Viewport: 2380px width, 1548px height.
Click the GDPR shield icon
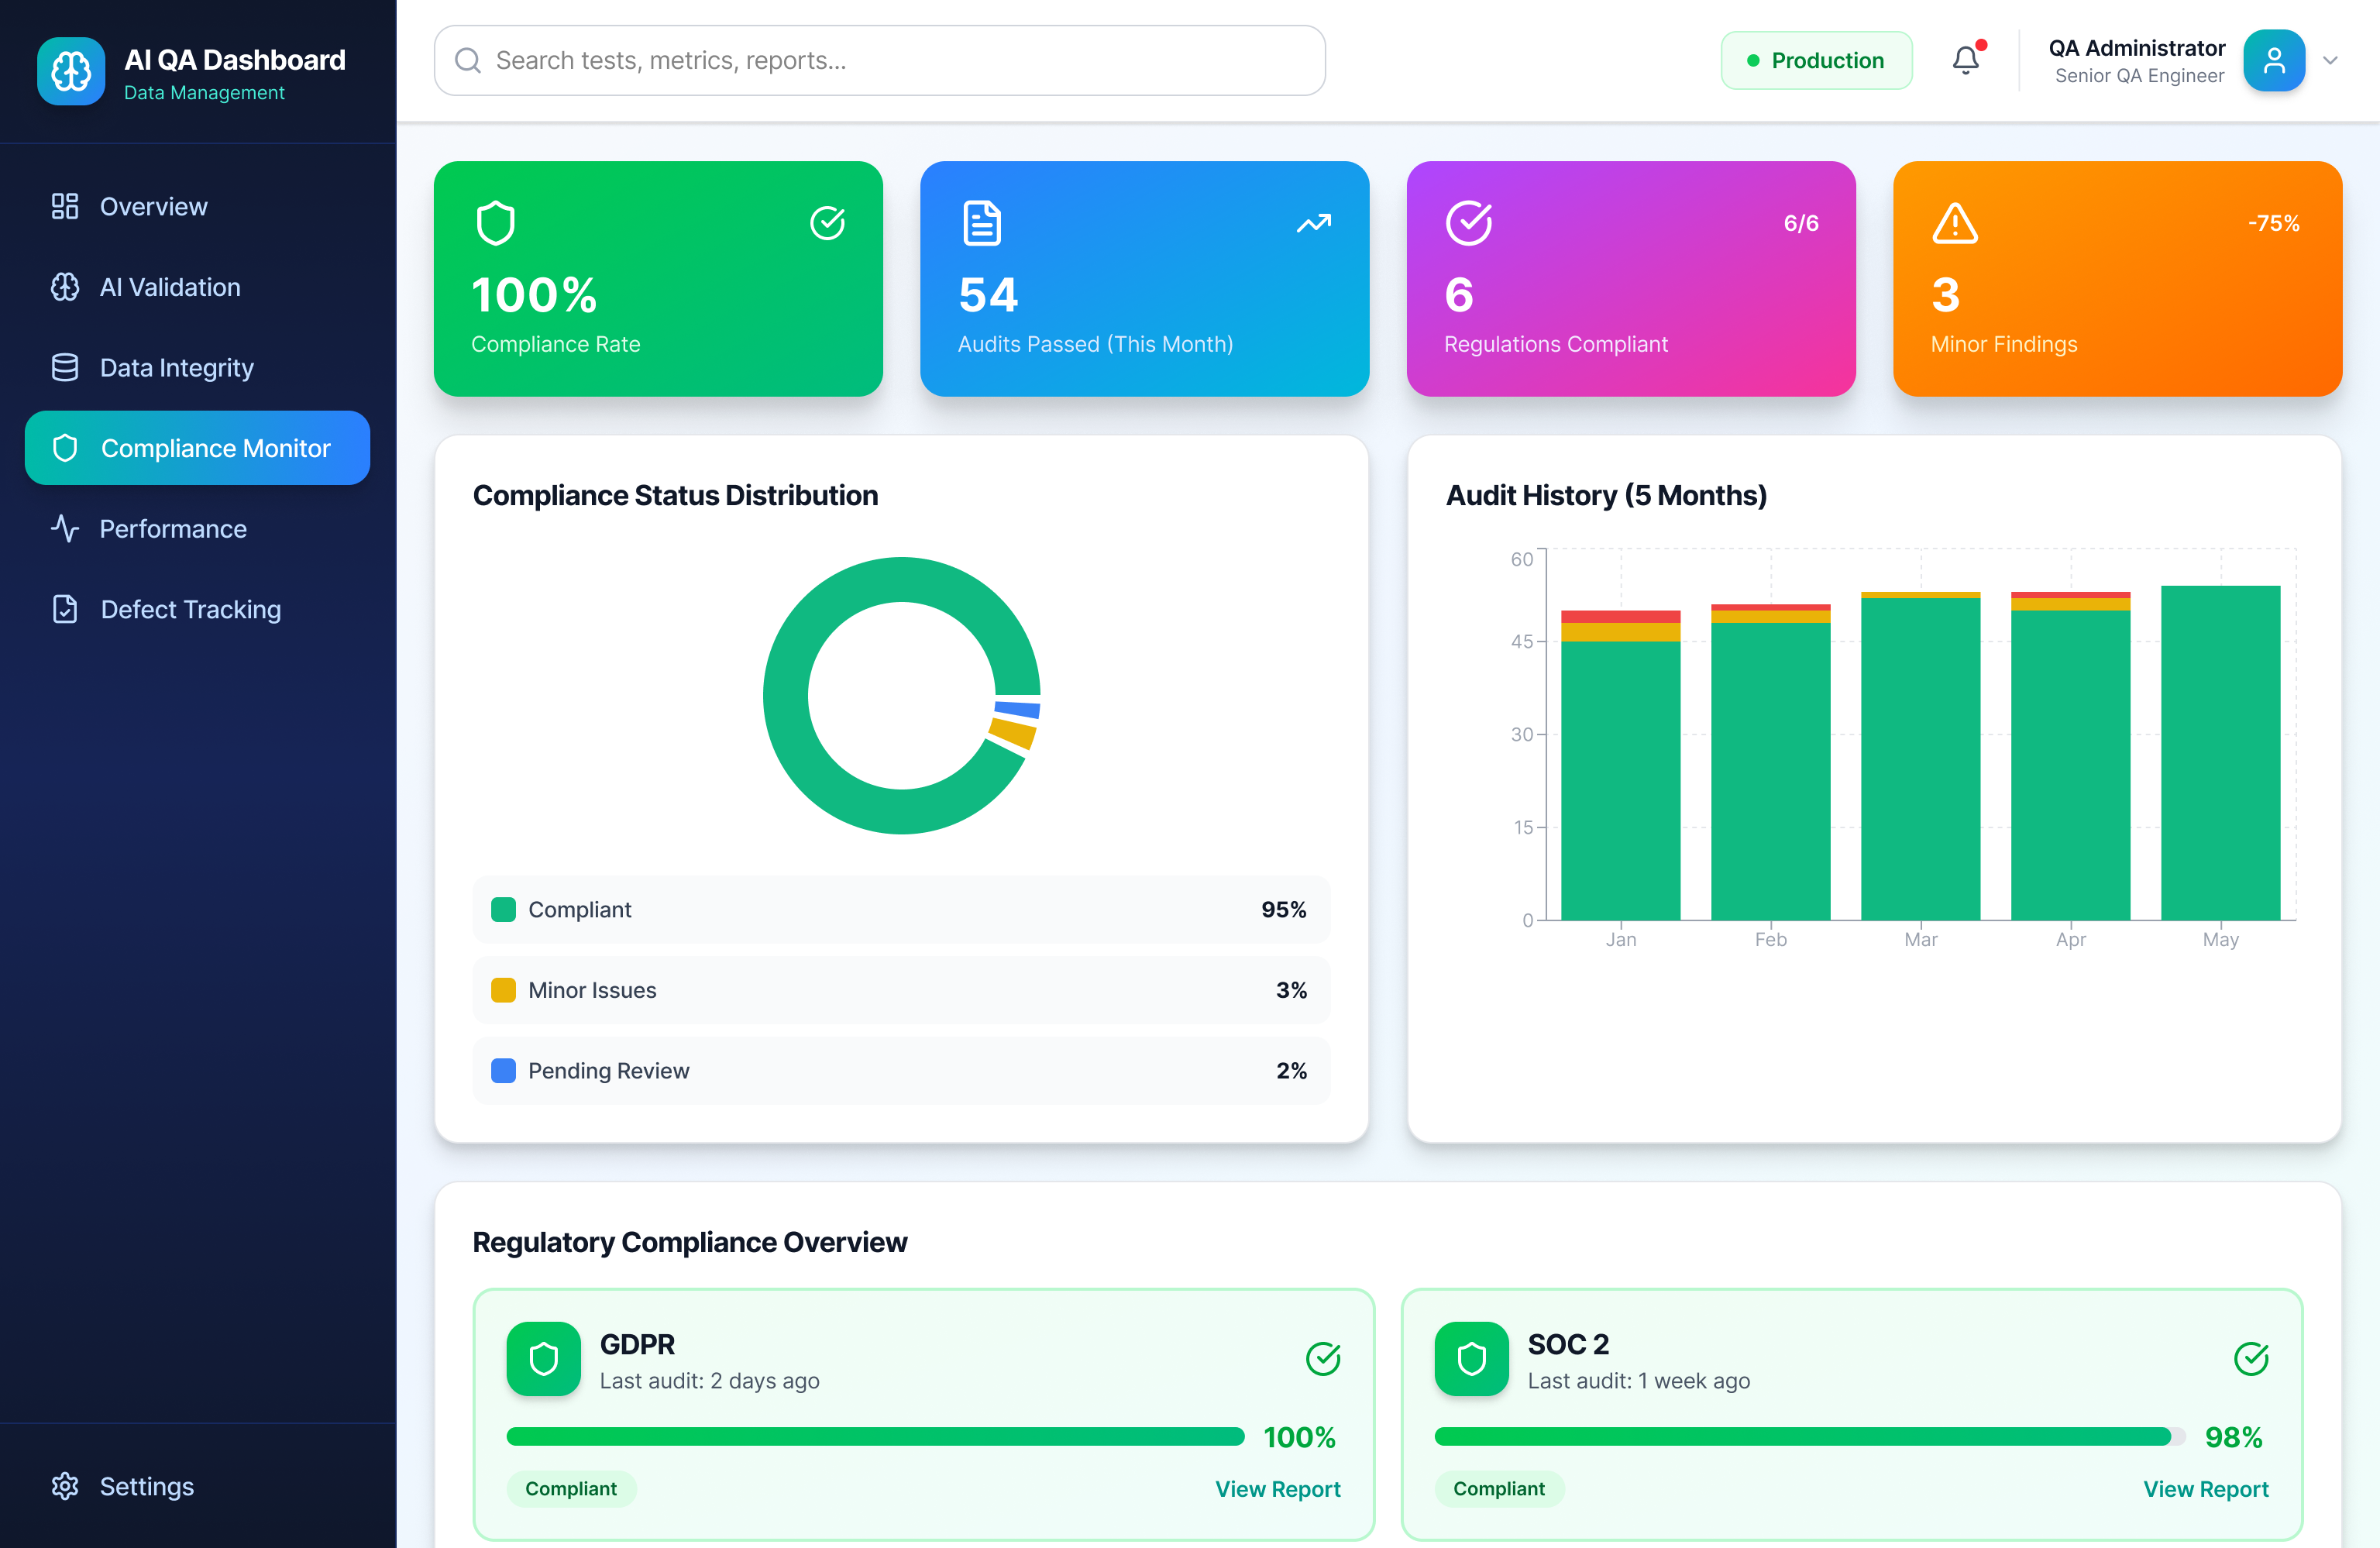543,1359
